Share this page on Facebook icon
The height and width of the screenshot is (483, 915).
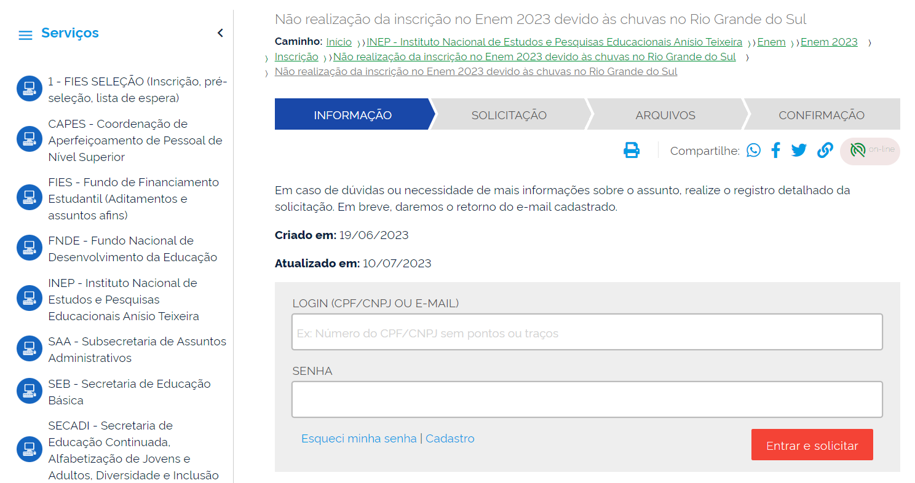tap(775, 151)
